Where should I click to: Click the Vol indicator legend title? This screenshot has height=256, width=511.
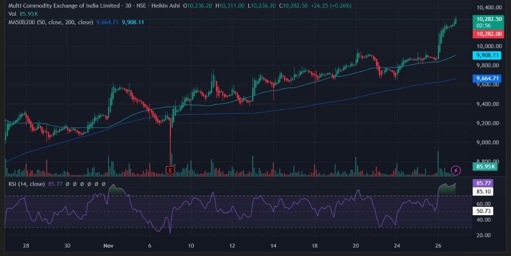click(12, 14)
